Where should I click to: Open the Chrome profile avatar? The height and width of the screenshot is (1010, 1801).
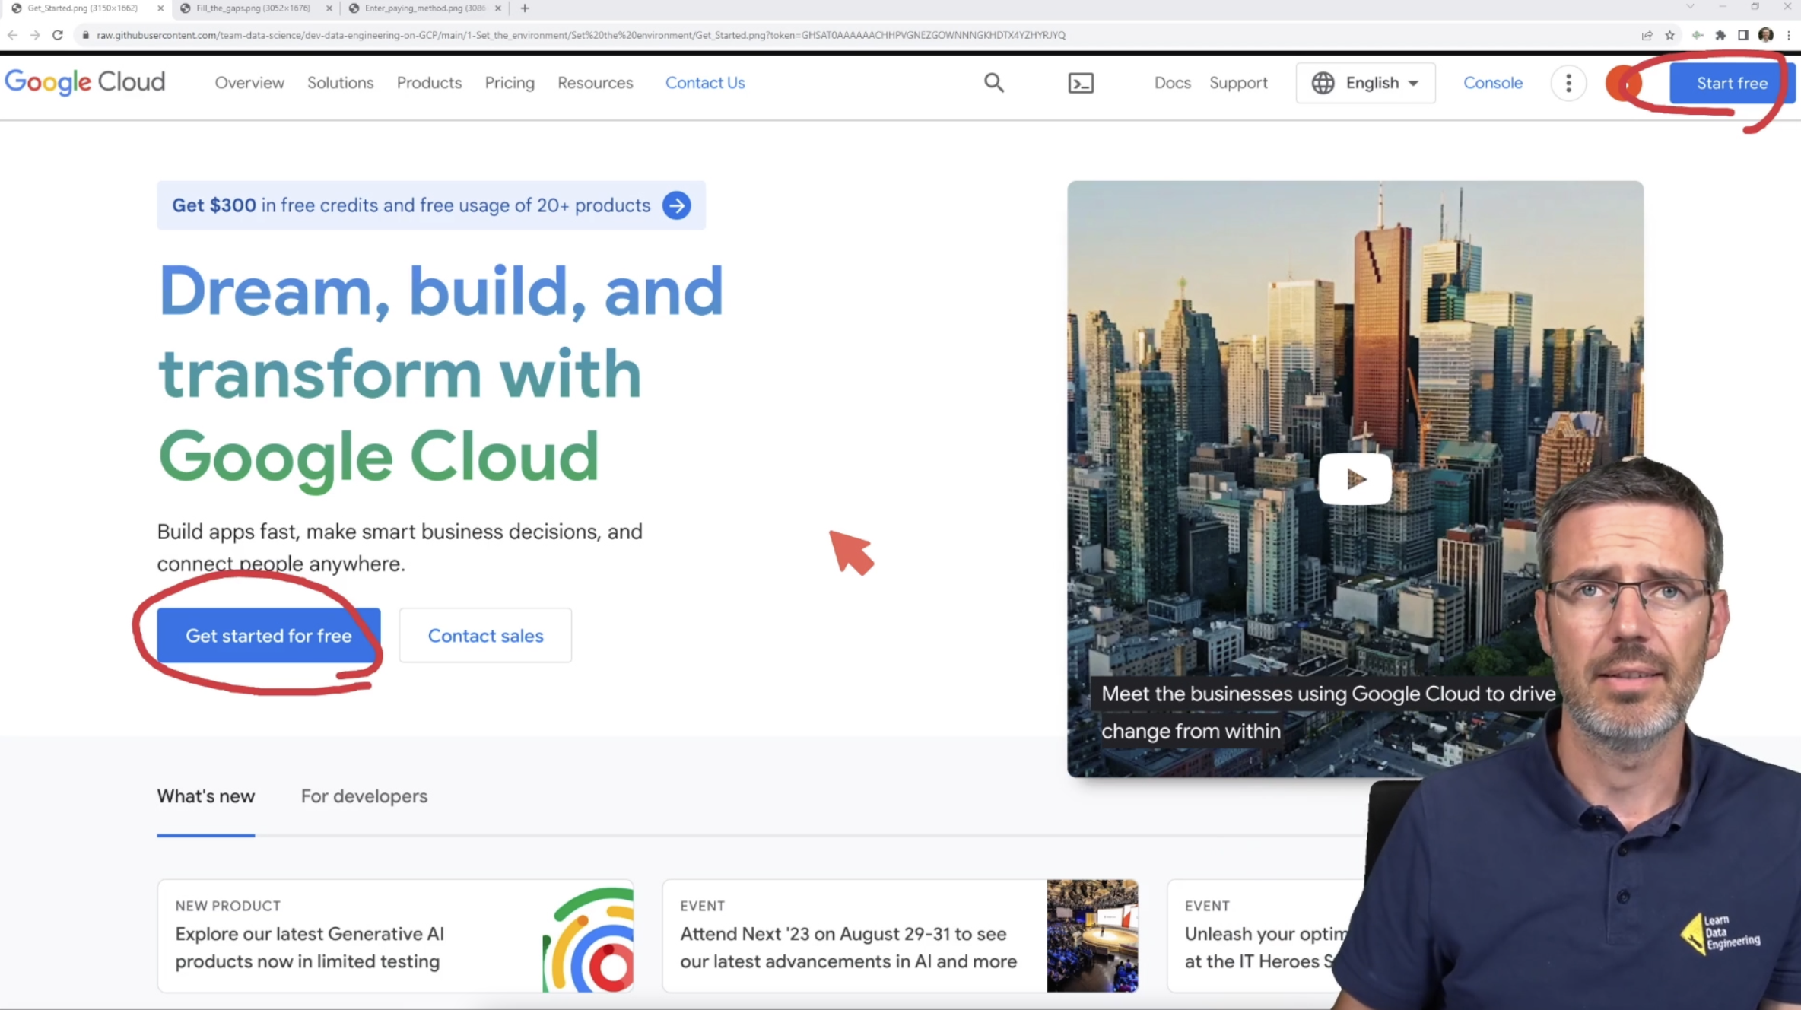click(1766, 35)
